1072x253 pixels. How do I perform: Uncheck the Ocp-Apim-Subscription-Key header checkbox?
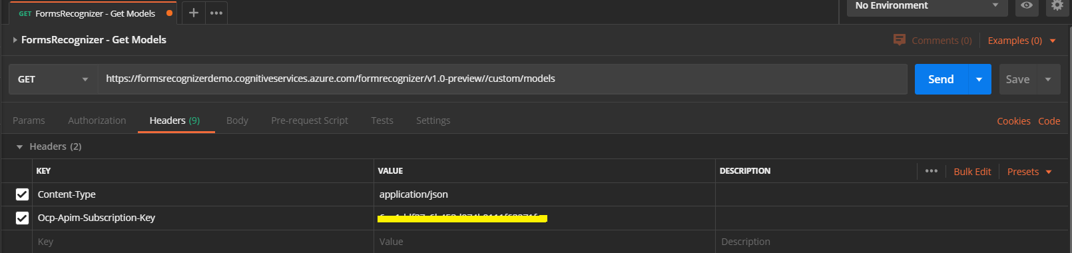pyautogui.click(x=22, y=218)
